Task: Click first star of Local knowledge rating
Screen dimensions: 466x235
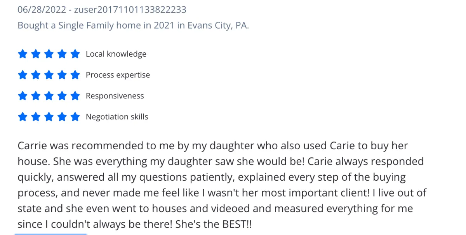Action: pyautogui.click(x=23, y=54)
